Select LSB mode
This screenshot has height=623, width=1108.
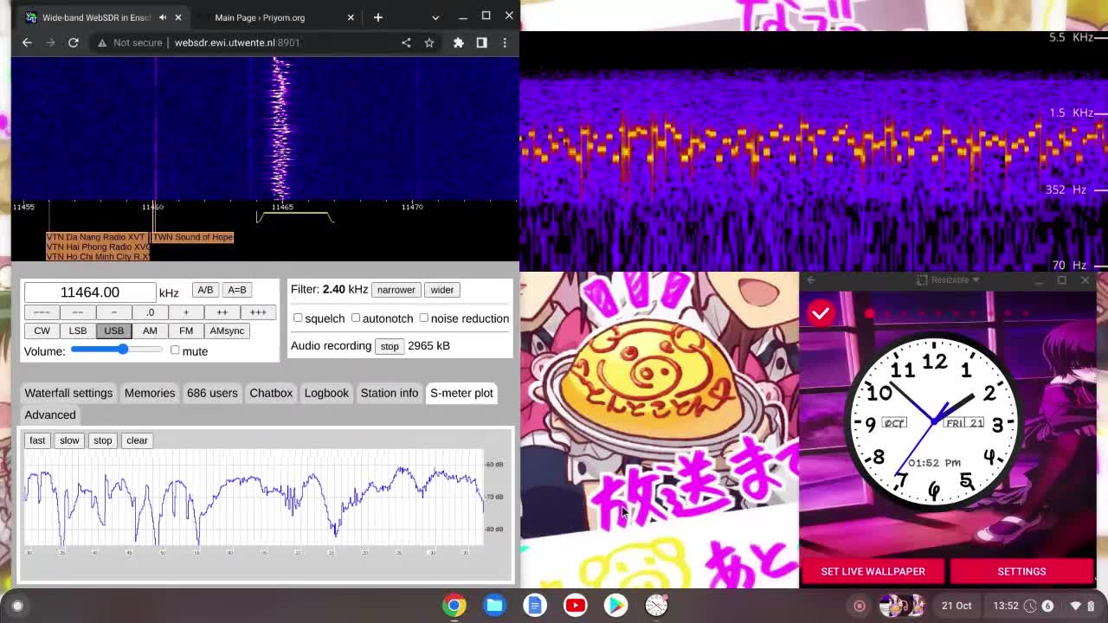click(78, 331)
